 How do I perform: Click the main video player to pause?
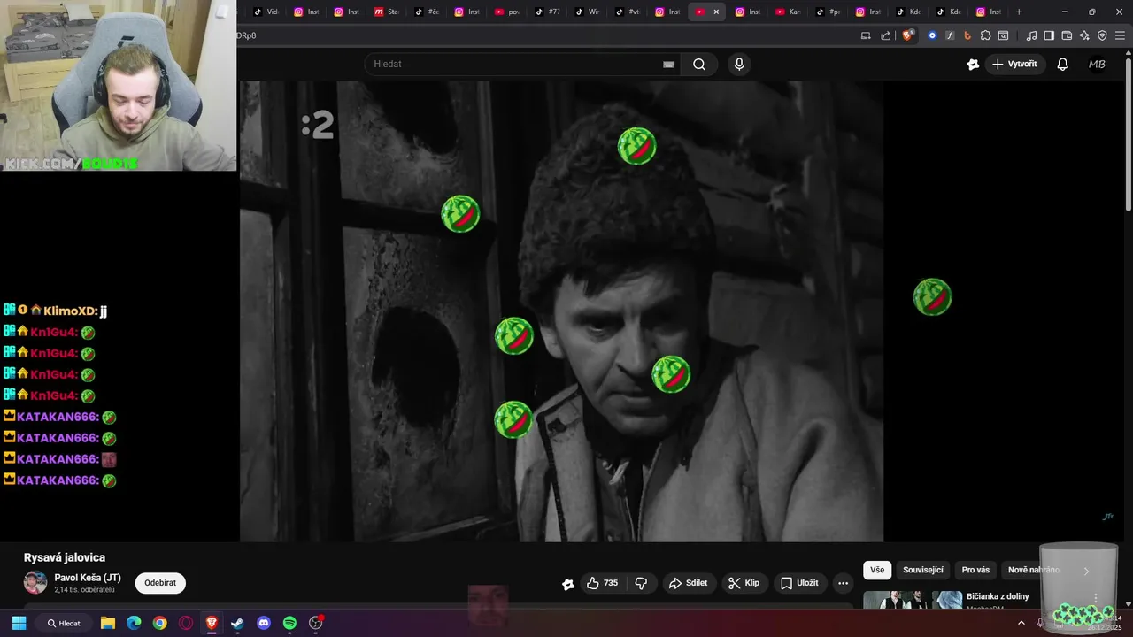pyautogui.click(x=561, y=311)
